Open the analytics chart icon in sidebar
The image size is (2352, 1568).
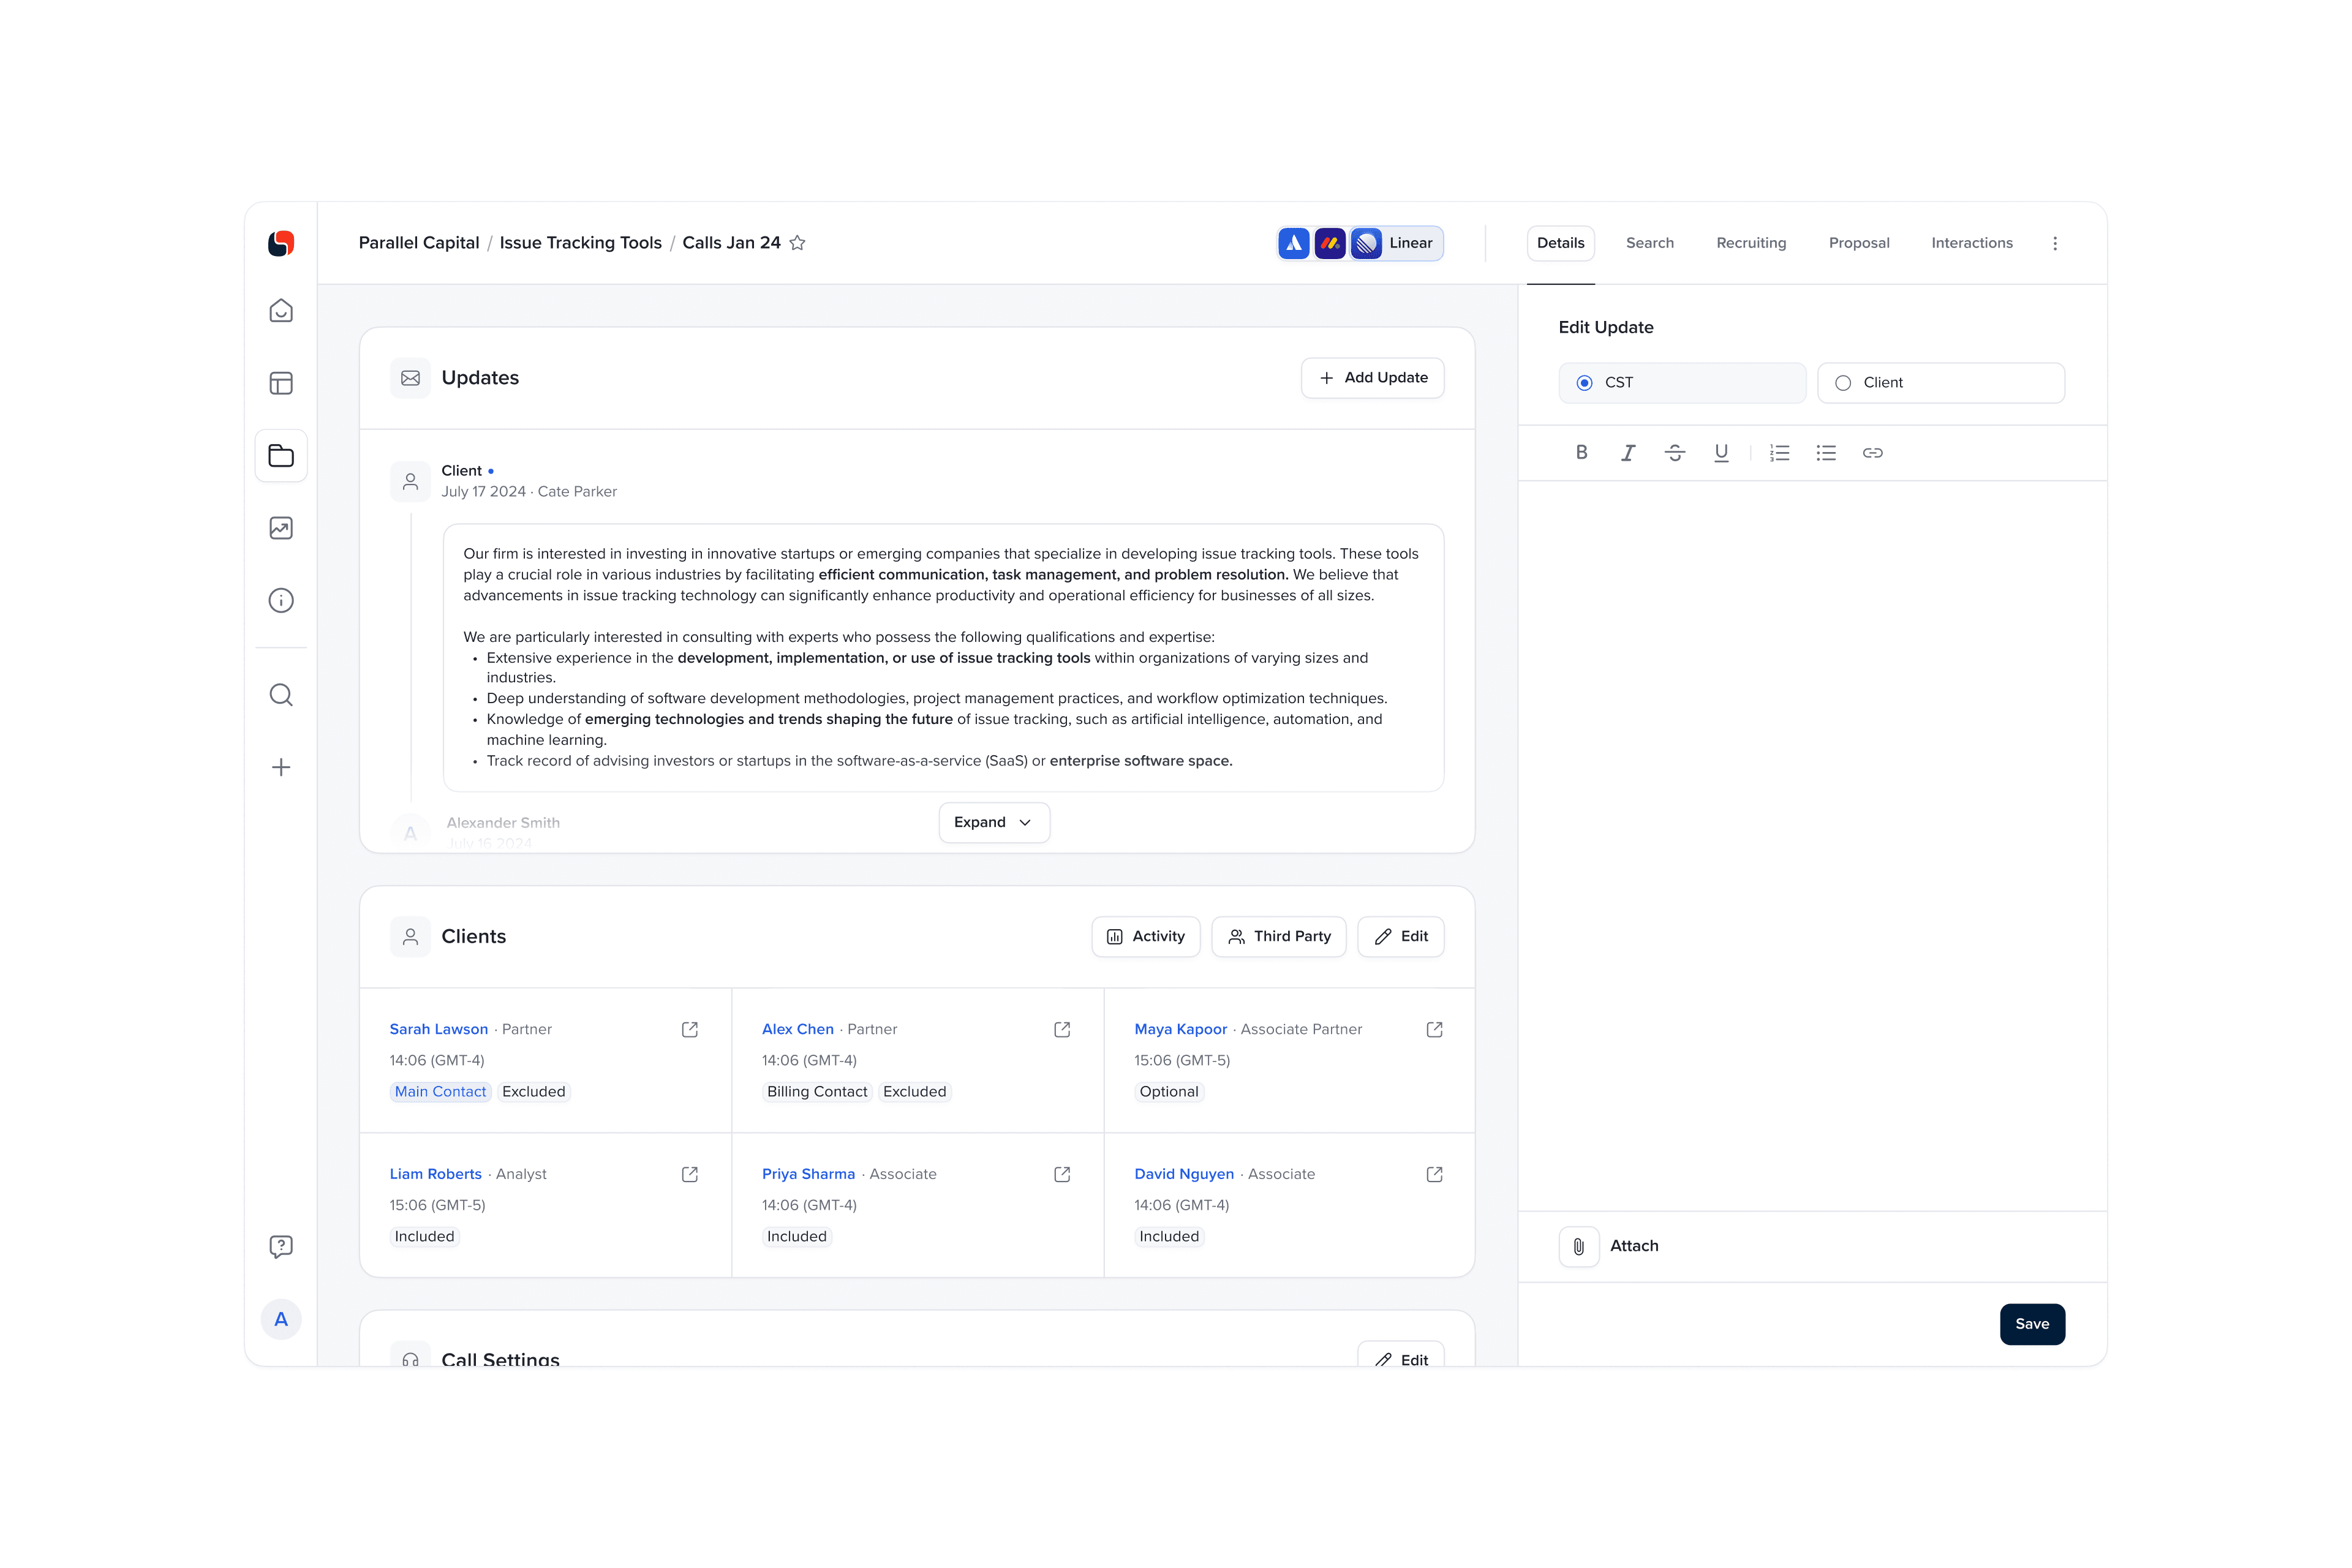pos(281,528)
